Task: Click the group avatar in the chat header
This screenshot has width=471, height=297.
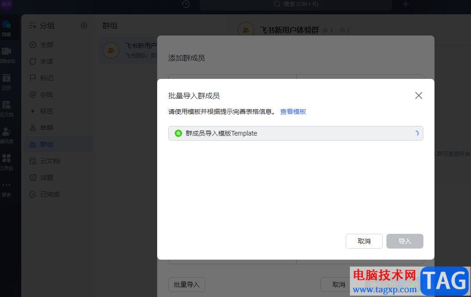Action: tap(246, 30)
